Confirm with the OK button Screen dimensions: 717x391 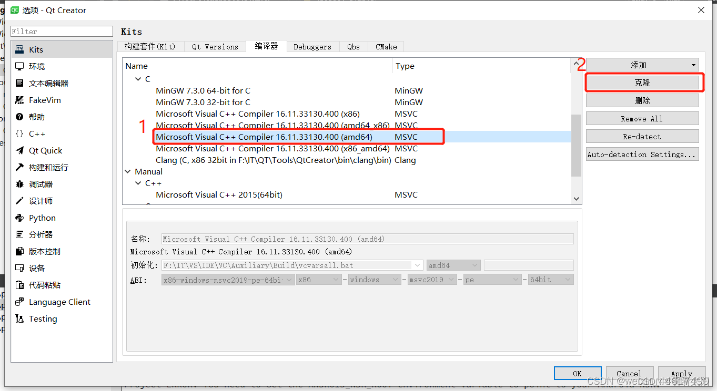pyautogui.click(x=577, y=373)
